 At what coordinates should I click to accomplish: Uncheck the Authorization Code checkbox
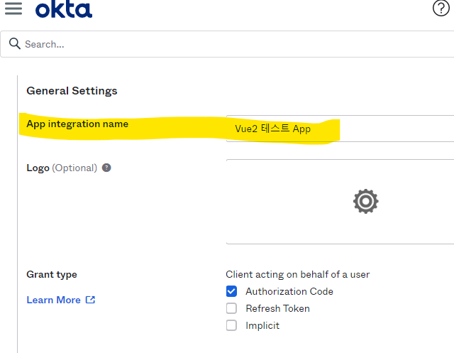tap(231, 291)
